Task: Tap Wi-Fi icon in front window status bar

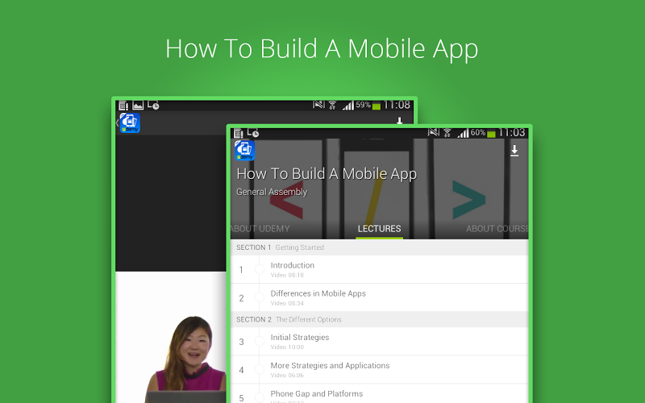Action: (x=447, y=132)
